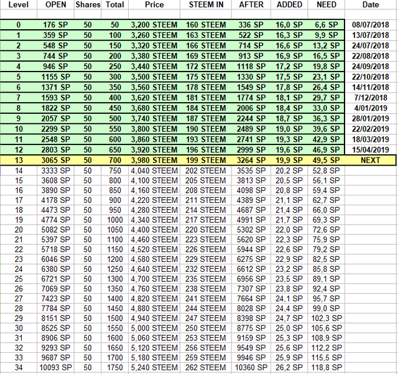This screenshot has width=398, height=374.
Task: Select total 1700 cell
Action: tap(114, 358)
